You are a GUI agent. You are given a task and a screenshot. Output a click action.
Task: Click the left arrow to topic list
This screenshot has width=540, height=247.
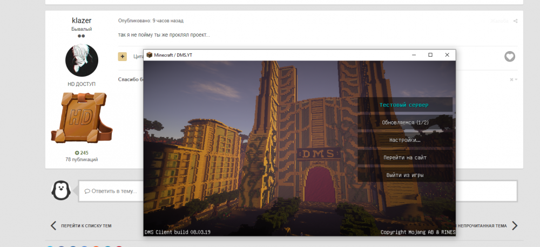pyautogui.click(x=53, y=225)
